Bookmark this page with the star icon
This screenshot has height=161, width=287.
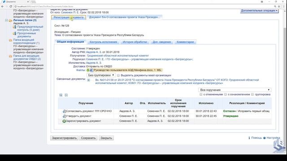click(x=279, y=6)
